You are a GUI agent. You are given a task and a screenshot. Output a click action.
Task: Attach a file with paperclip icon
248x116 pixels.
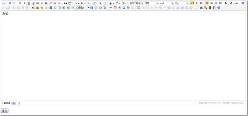pyautogui.click(x=60, y=7)
